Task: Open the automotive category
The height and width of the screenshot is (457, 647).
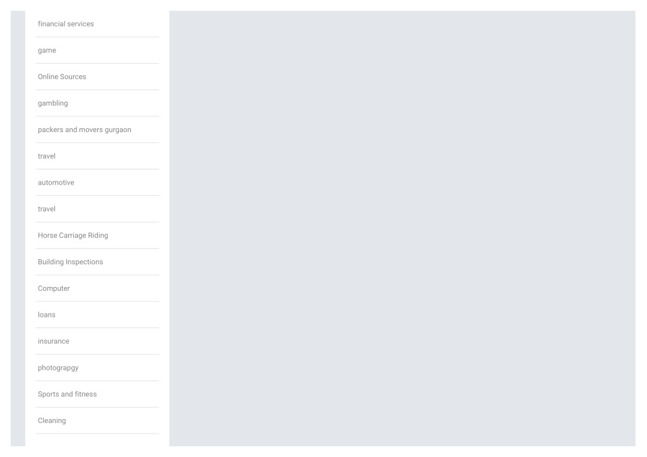Action: [56, 183]
